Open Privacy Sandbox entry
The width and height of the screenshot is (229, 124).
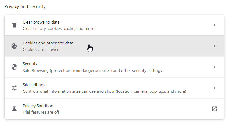point(114,109)
